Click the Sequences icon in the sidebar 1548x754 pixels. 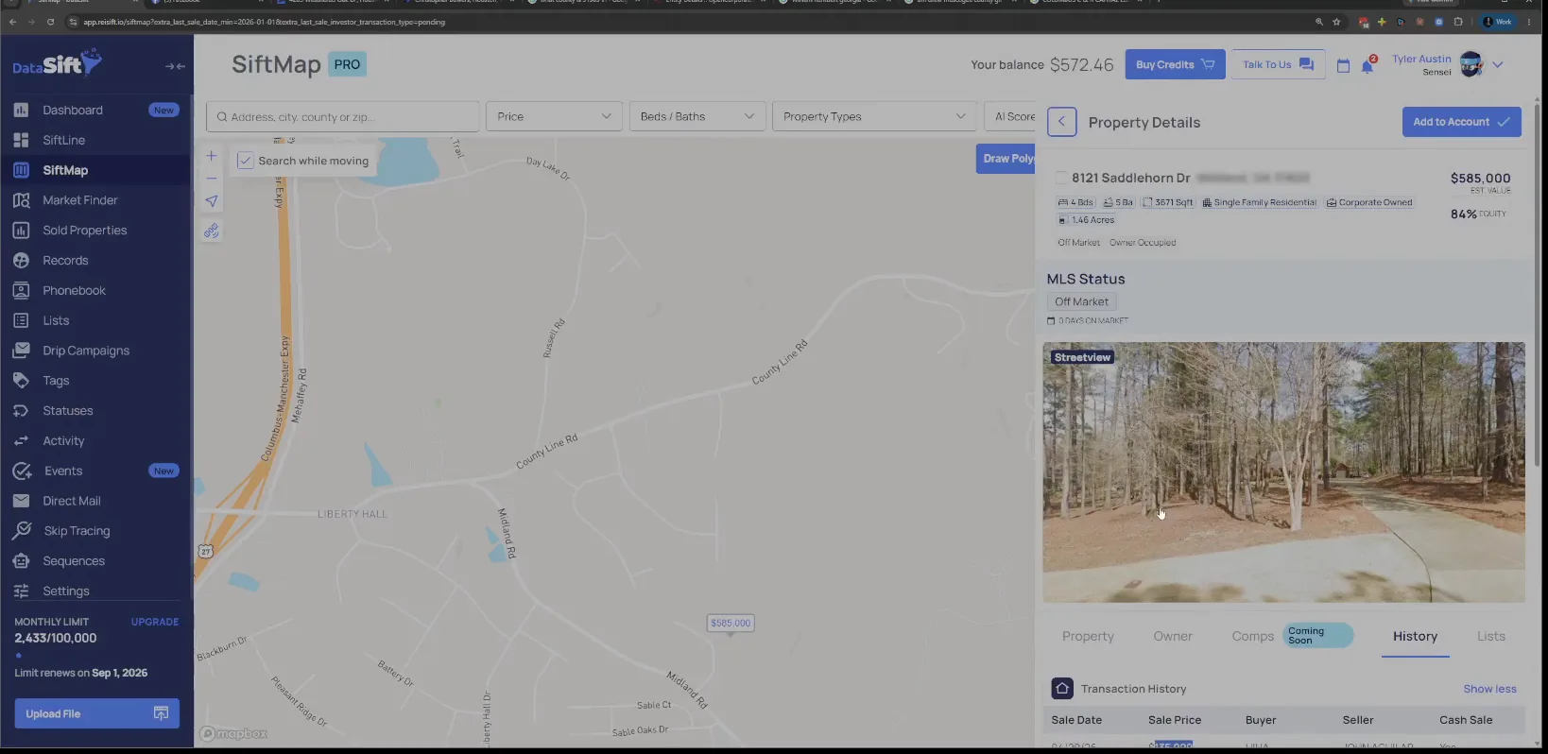21,561
